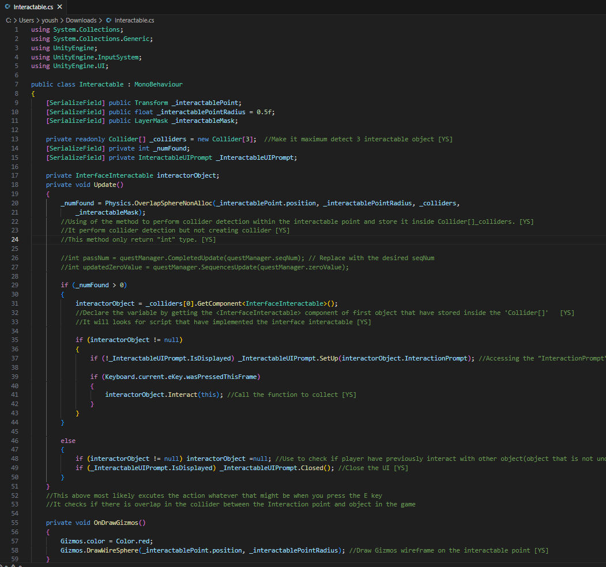
Task: Click on Color.red on line 57
Action: 133,541
